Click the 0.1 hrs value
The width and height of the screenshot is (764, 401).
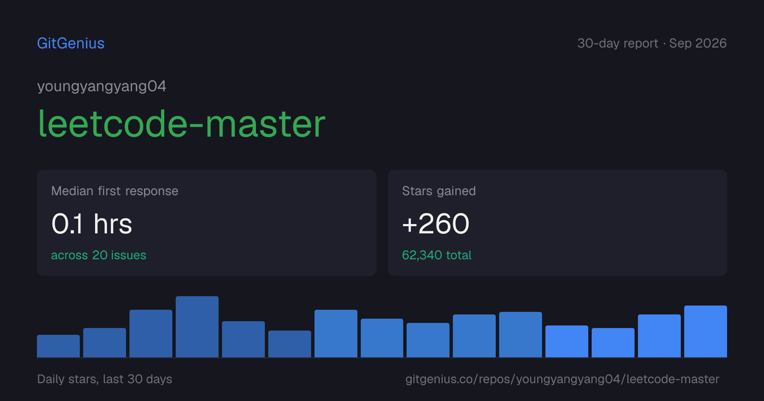pos(92,224)
